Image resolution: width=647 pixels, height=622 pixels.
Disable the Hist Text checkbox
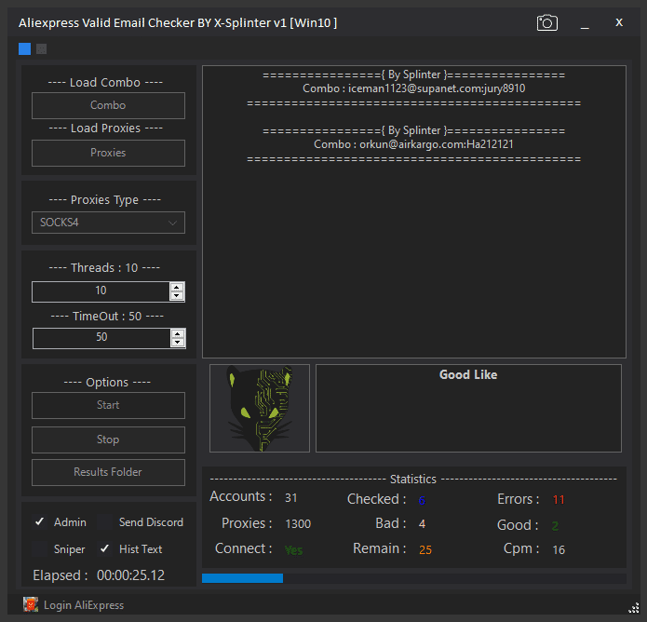coord(105,549)
